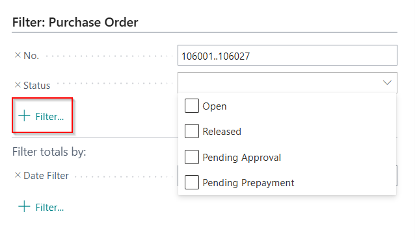Screen dimensions: 415x240
Task: Remove the No. filter with its X icon
Action: pyautogui.click(x=18, y=55)
